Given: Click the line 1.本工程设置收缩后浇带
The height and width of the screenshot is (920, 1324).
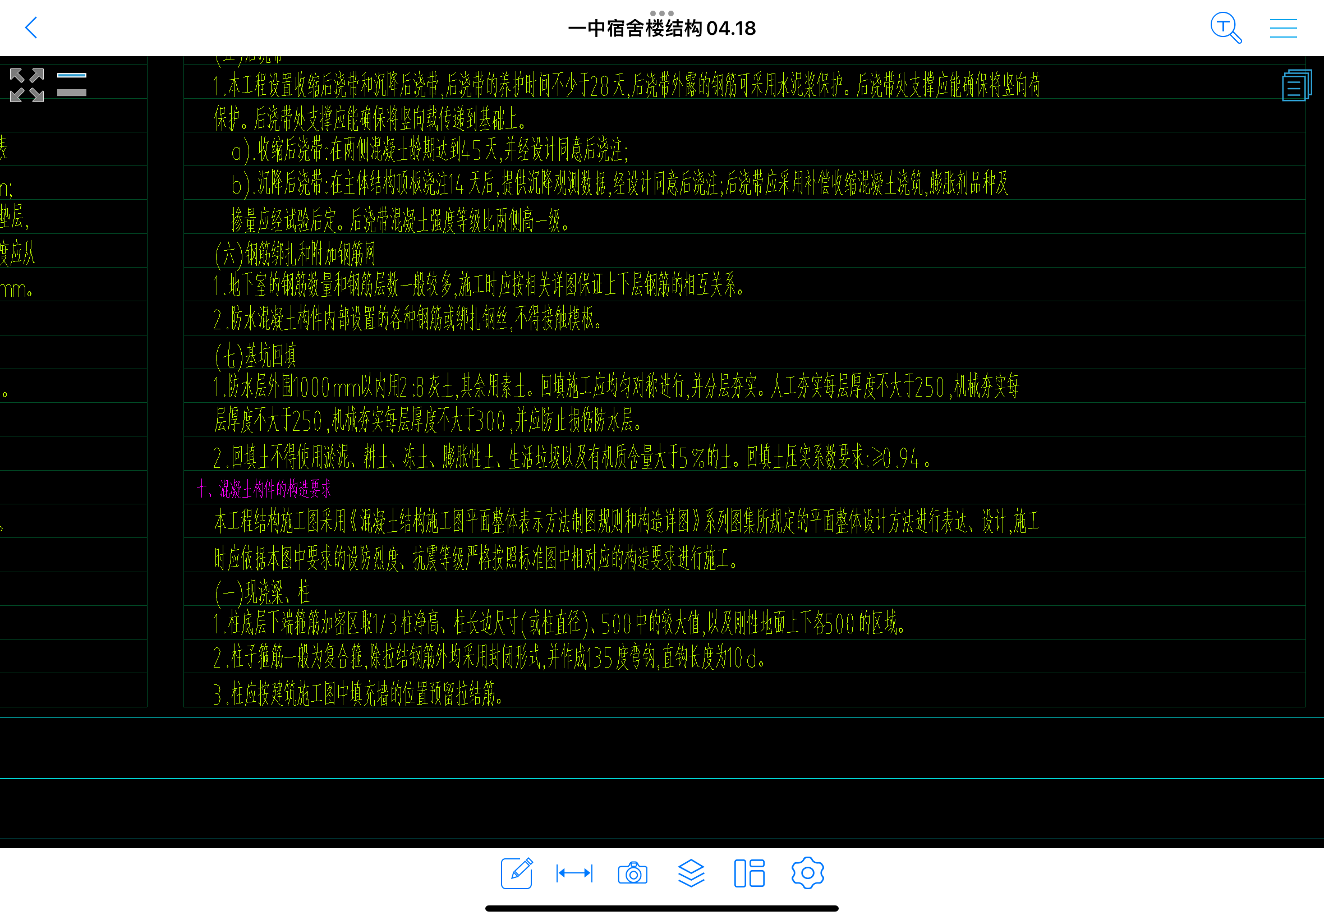Looking at the screenshot, I should 627,85.
